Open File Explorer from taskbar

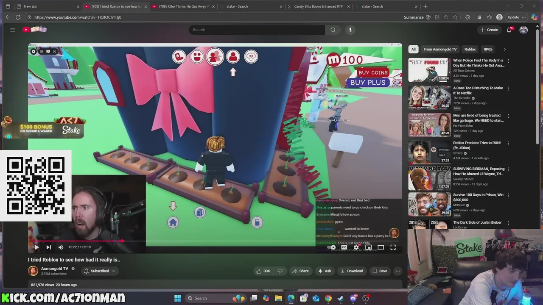pyautogui.click(x=278, y=298)
